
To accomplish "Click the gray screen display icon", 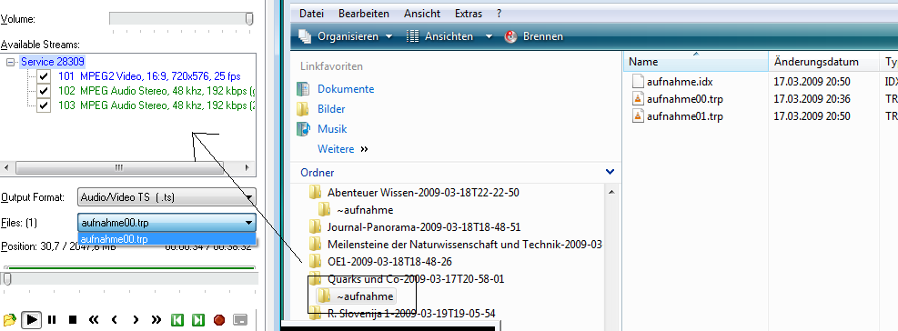I will (240, 320).
